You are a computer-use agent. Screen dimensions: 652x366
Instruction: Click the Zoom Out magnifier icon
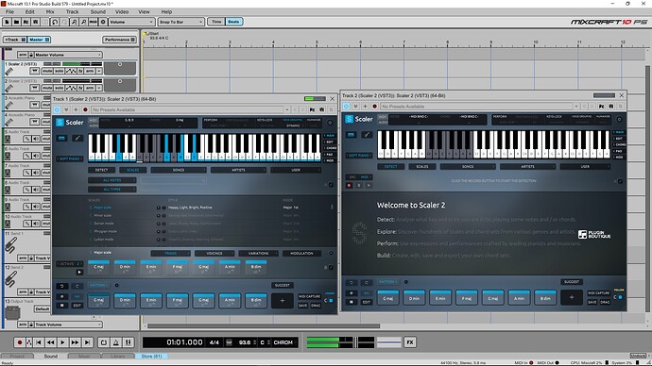pos(83,22)
